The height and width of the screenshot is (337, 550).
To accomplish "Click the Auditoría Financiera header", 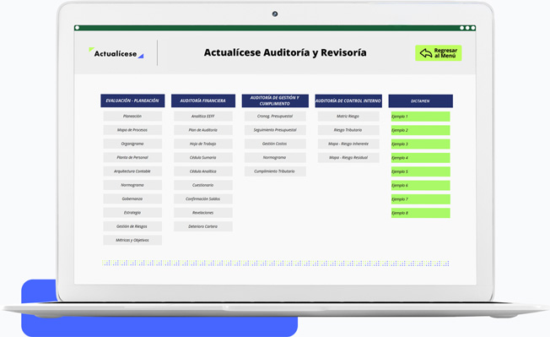I will tap(203, 101).
